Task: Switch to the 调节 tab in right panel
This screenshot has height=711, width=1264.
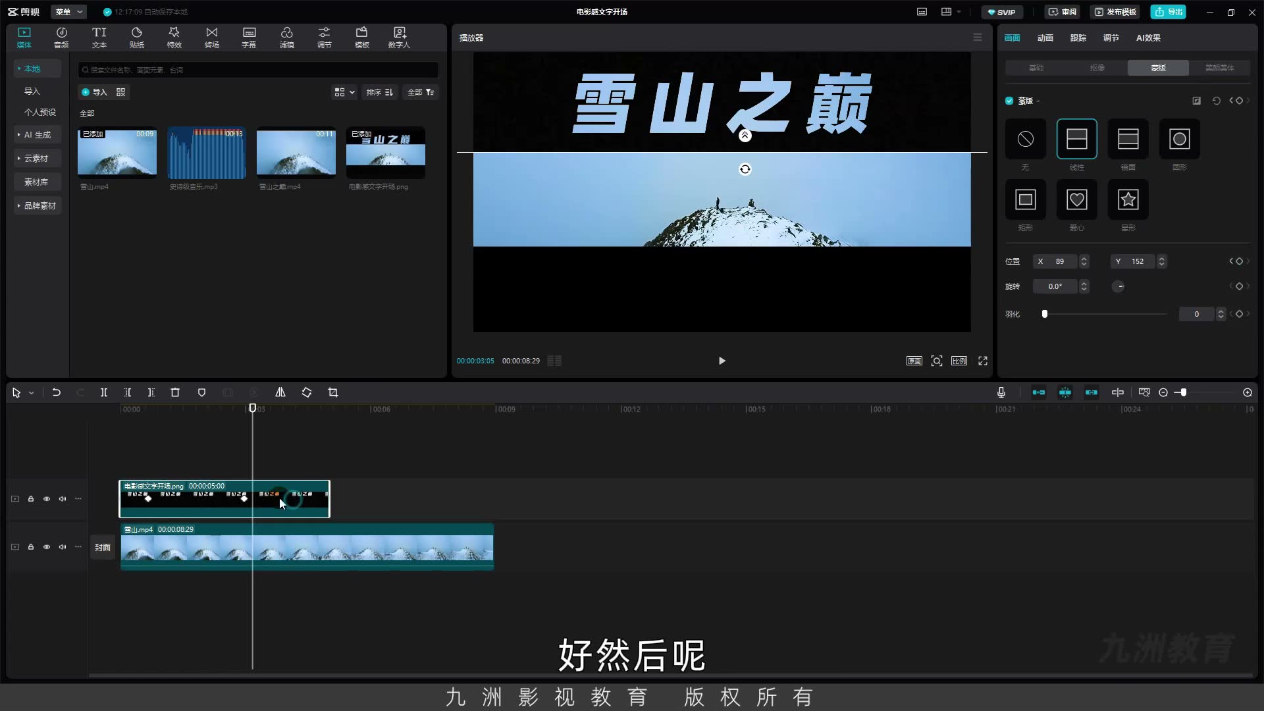Action: point(1111,38)
